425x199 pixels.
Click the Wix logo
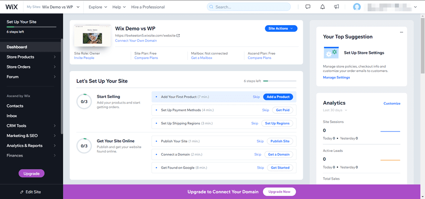click(12, 7)
